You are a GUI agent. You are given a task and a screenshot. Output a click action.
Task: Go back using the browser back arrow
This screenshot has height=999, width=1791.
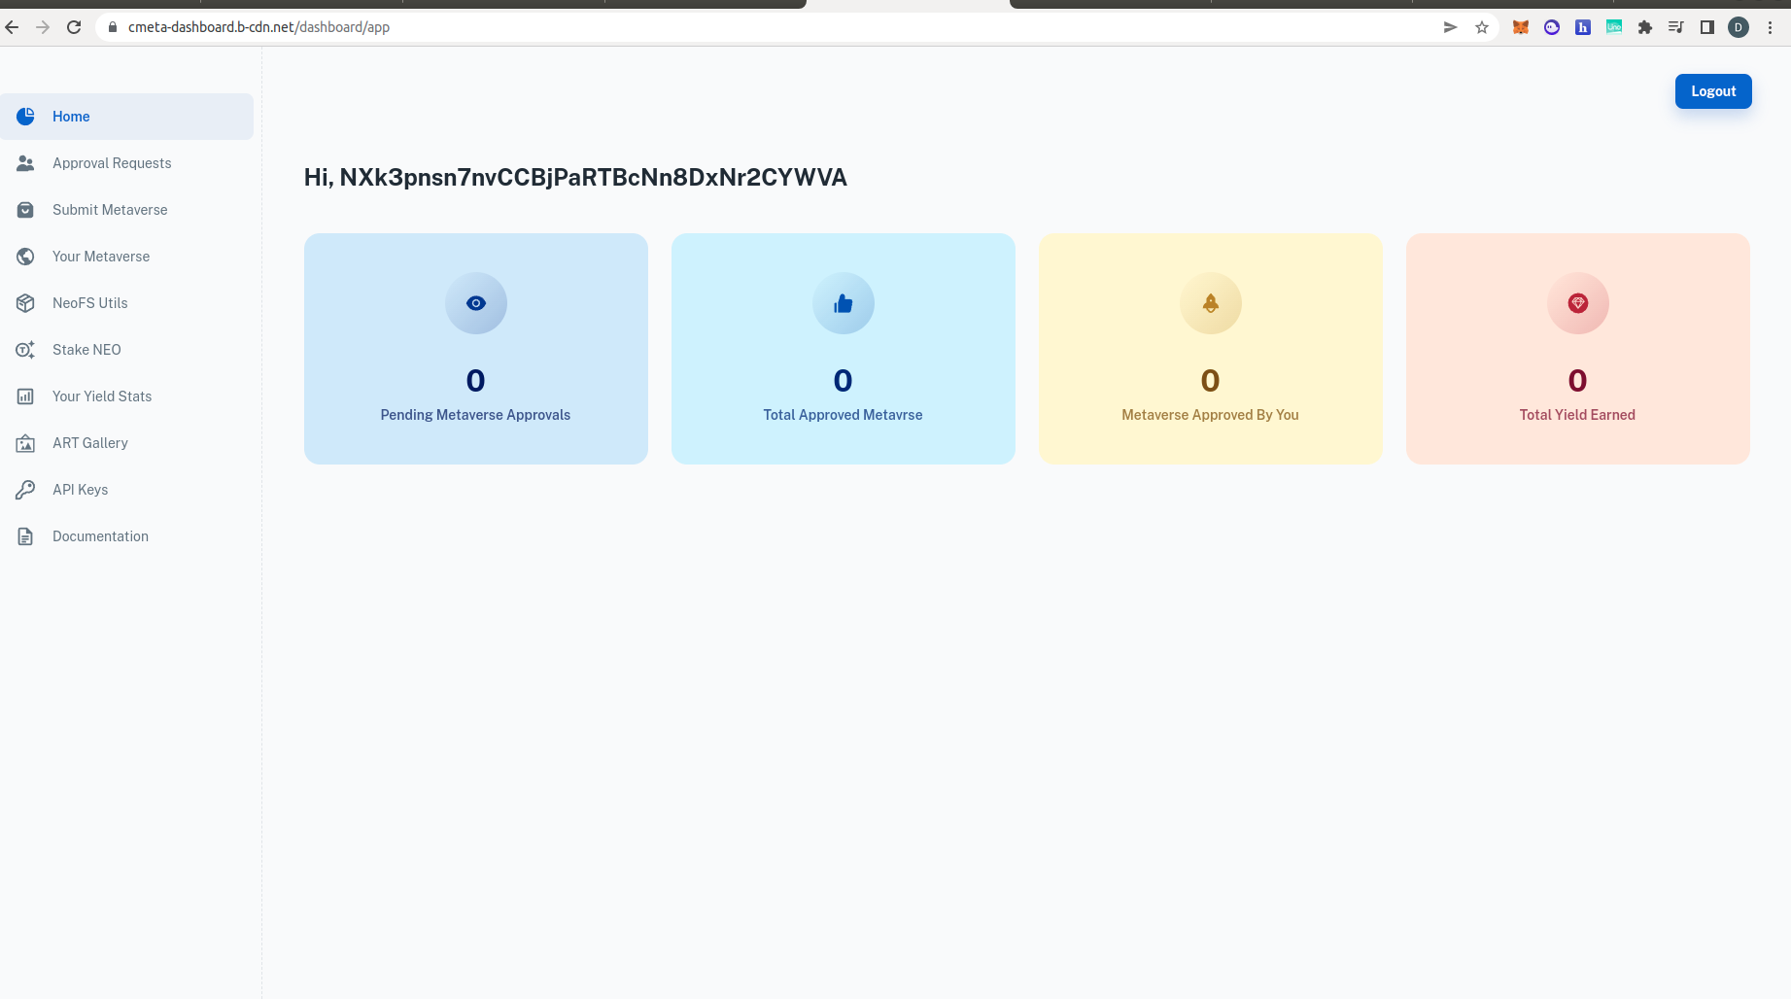[12, 27]
